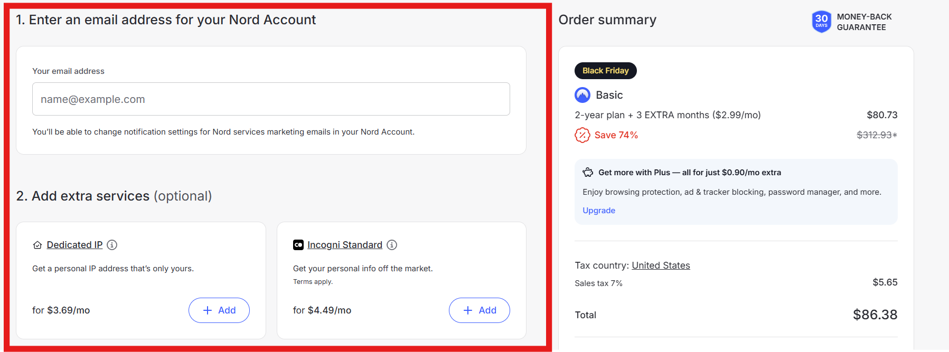Open the Incogni Standard link
Image resolution: width=949 pixels, height=352 pixels.
coord(344,245)
